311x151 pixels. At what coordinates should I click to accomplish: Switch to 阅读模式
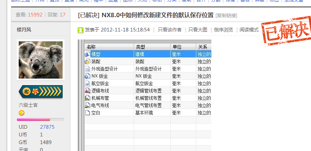[249, 30]
